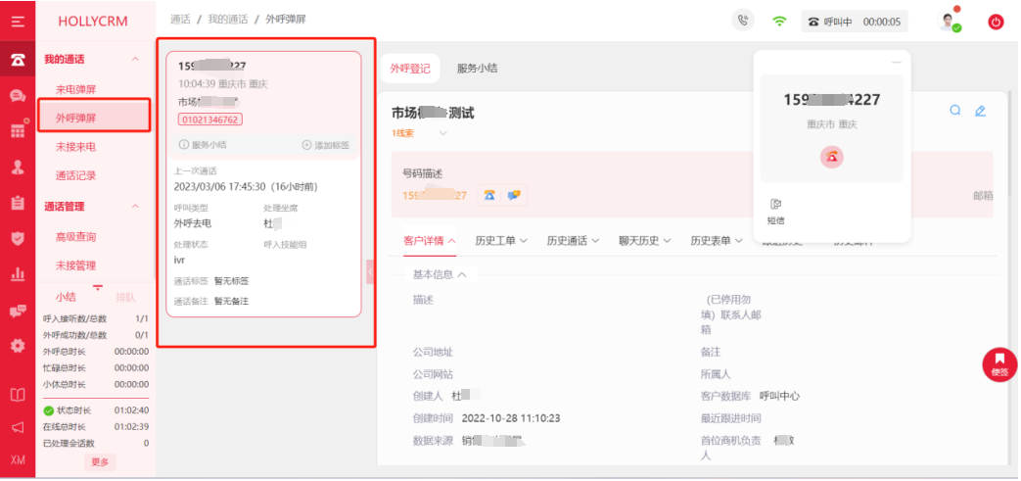Click the last call time 2023/03/06 17:45:30
The height and width of the screenshot is (481, 1021).
(x=246, y=187)
